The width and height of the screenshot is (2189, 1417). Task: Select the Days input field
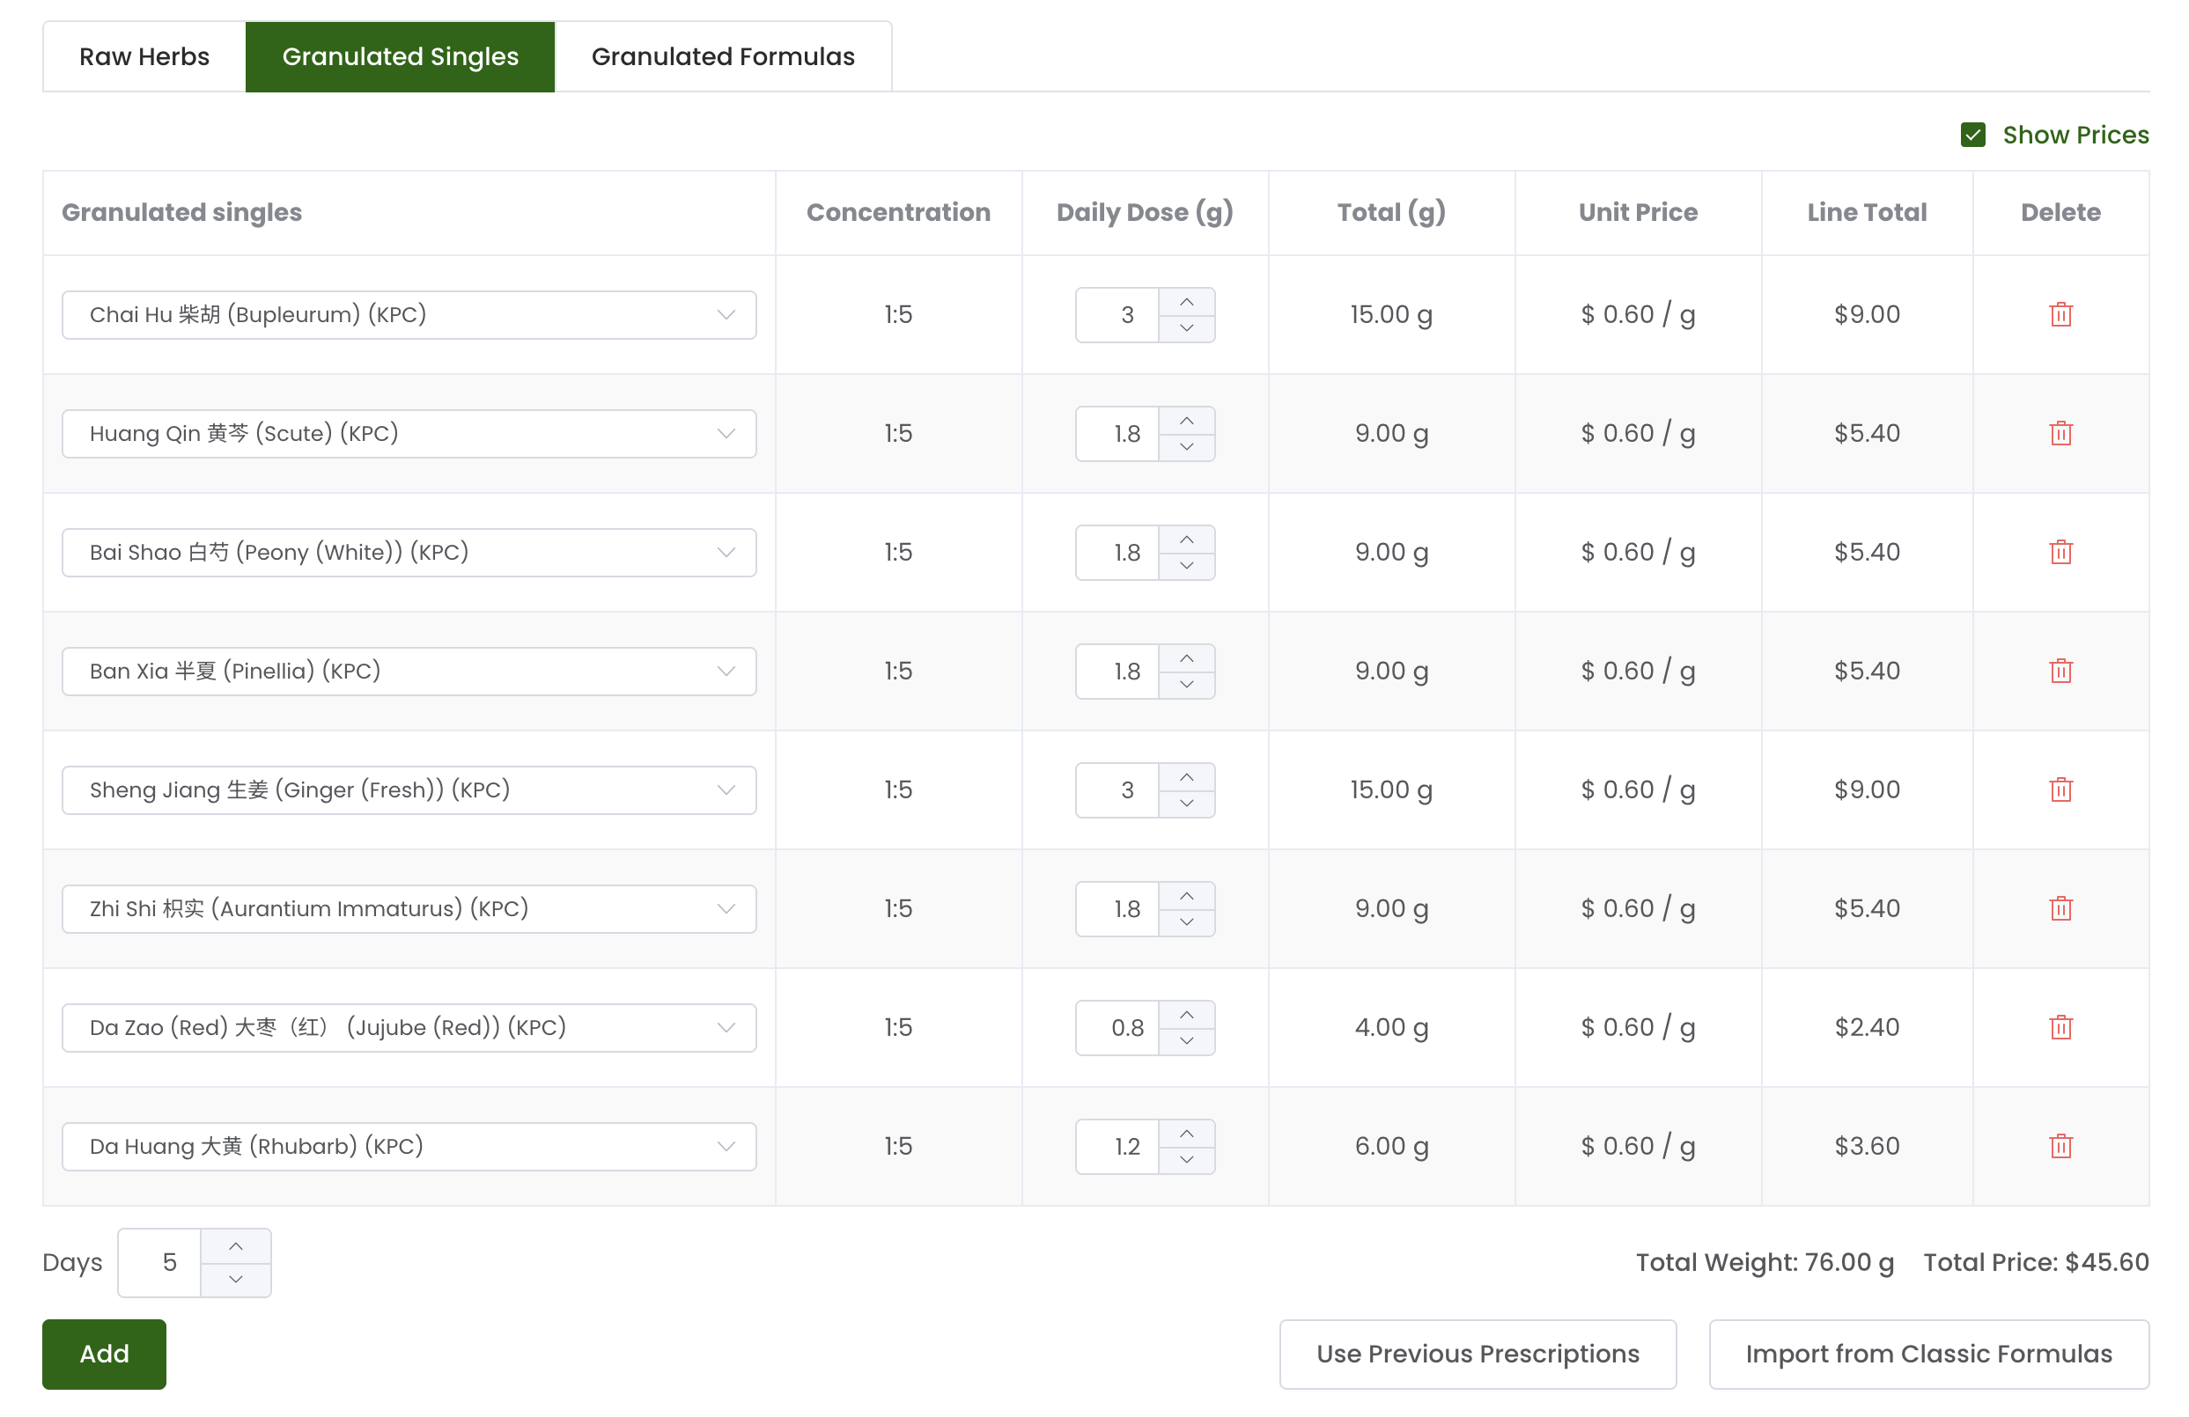tap(166, 1261)
